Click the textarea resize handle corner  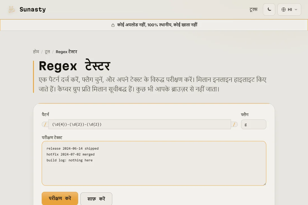[x=265, y=184]
